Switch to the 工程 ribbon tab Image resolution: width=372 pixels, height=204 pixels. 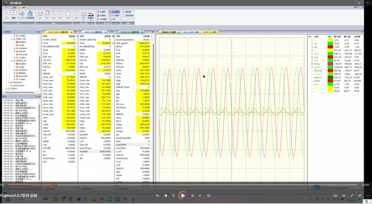pos(14,7)
